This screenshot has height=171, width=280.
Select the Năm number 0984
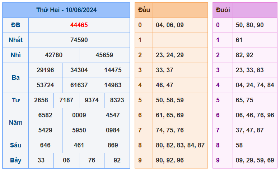113,130
